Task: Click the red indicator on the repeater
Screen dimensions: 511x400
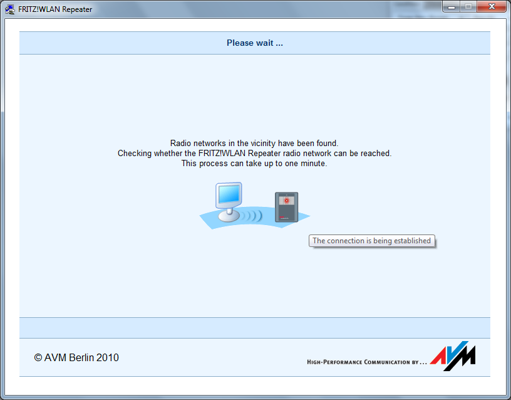Action: (x=286, y=201)
